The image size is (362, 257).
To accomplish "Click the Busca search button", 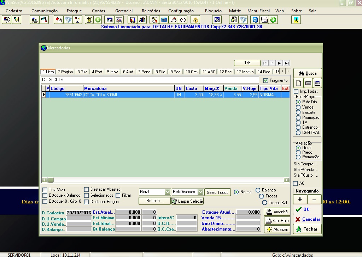I will coord(308,73).
